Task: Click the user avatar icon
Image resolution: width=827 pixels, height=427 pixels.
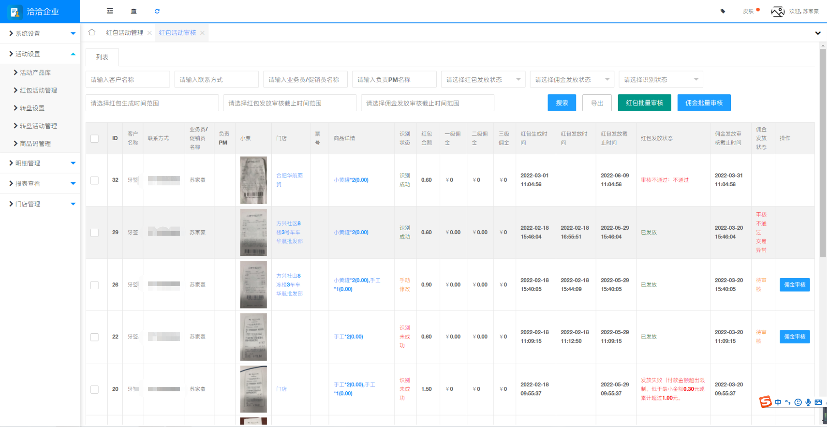Action: (778, 11)
